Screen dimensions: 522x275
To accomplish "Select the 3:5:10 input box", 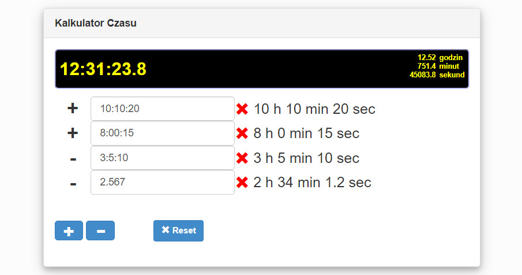I will (x=163, y=158).
